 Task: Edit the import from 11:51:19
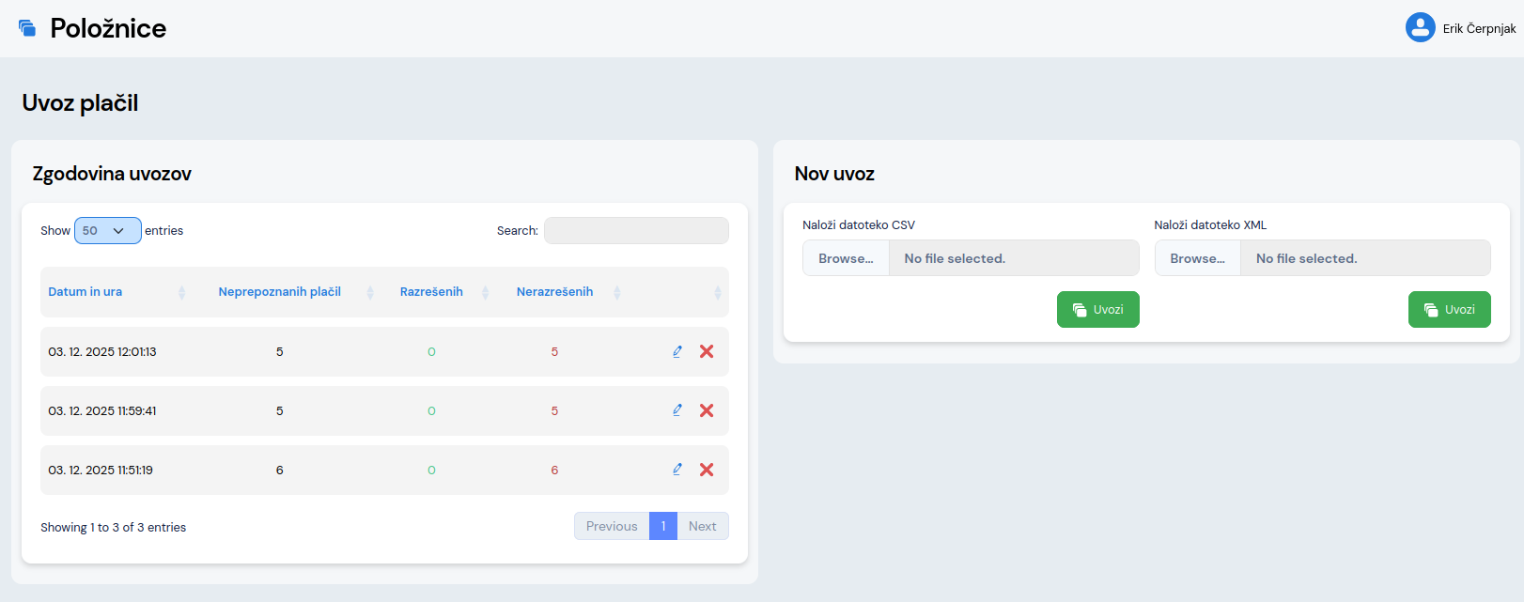click(677, 470)
